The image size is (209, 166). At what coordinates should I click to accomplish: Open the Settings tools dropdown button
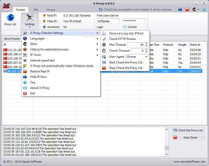pyautogui.click(x=30, y=21)
